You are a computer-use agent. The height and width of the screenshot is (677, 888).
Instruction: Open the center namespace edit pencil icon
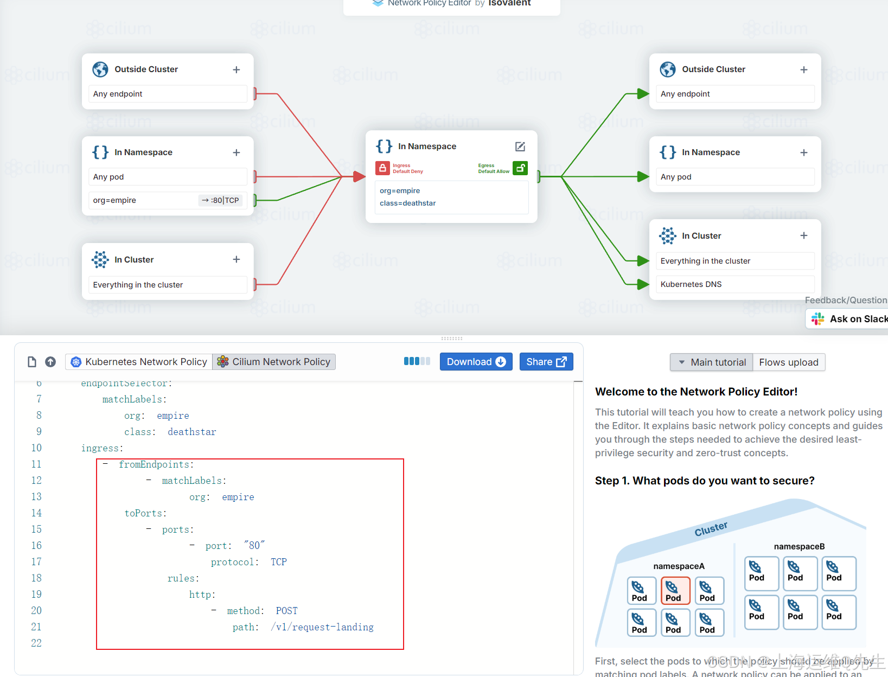(x=520, y=146)
